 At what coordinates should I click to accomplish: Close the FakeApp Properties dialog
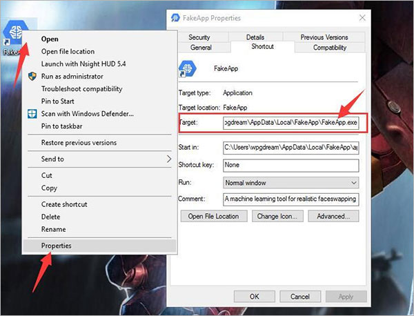(362, 18)
